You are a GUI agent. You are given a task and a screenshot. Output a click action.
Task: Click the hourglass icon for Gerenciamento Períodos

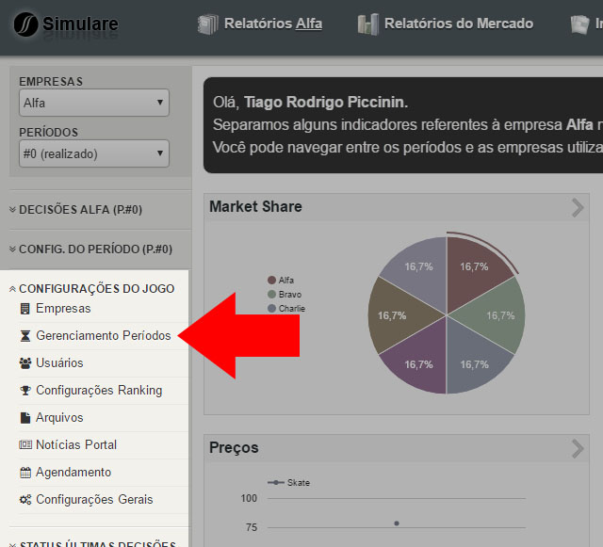pos(25,336)
